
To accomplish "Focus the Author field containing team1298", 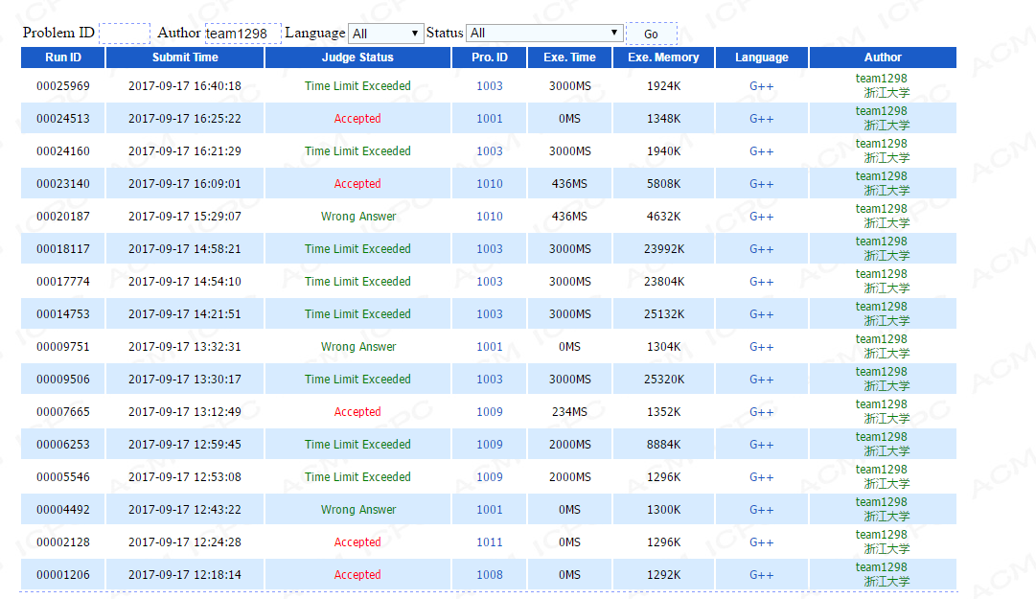I will pyautogui.click(x=242, y=34).
